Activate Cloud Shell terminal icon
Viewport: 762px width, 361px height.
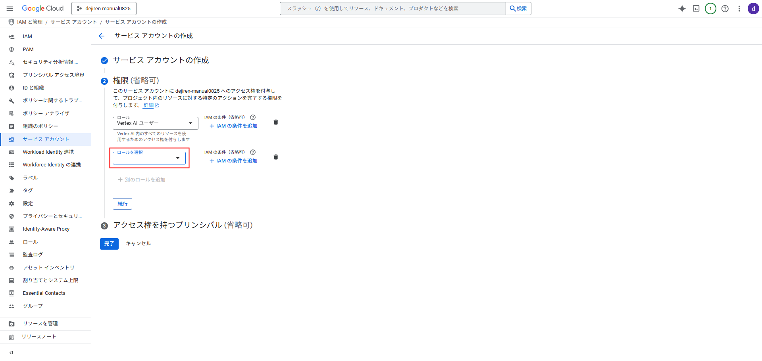(x=696, y=9)
